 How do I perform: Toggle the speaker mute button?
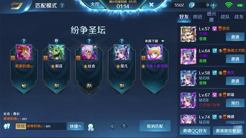[x=113, y=126]
